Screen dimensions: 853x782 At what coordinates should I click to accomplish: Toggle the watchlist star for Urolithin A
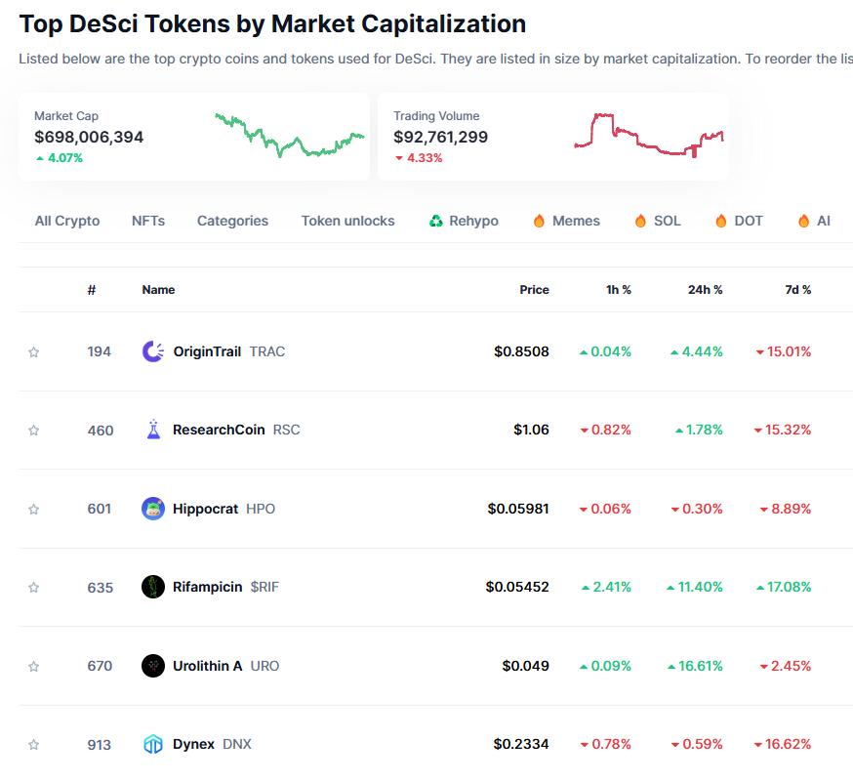34,666
